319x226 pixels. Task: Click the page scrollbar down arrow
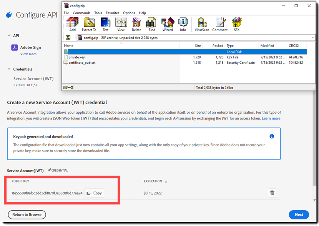pos(314,200)
